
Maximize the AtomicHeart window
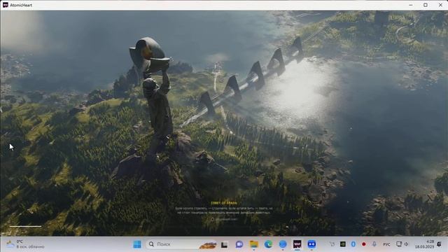426,5
